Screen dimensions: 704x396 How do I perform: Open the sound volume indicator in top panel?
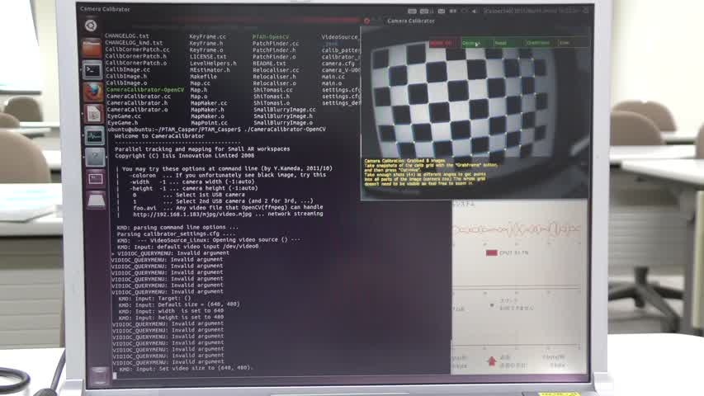pos(474,11)
